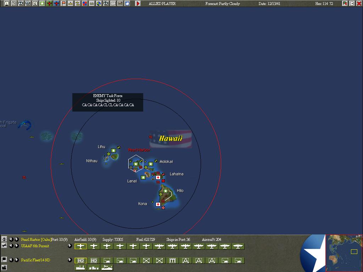
Task: Click red plane on green background icon
Action: tap(49, 4)
